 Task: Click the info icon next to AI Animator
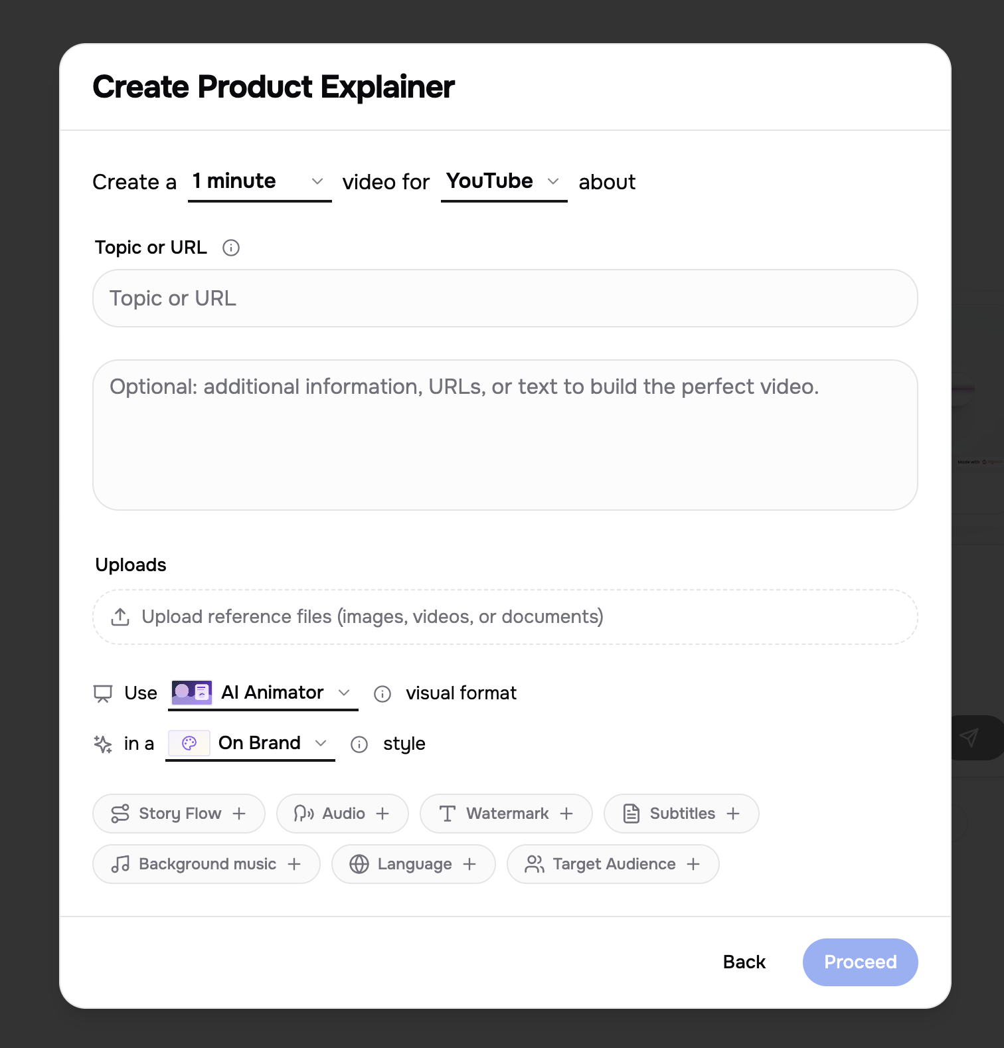pyautogui.click(x=382, y=693)
